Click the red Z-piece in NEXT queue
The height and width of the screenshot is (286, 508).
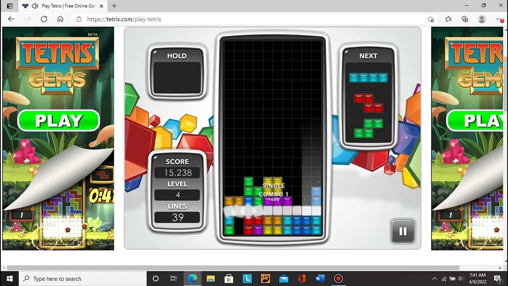pyautogui.click(x=368, y=103)
